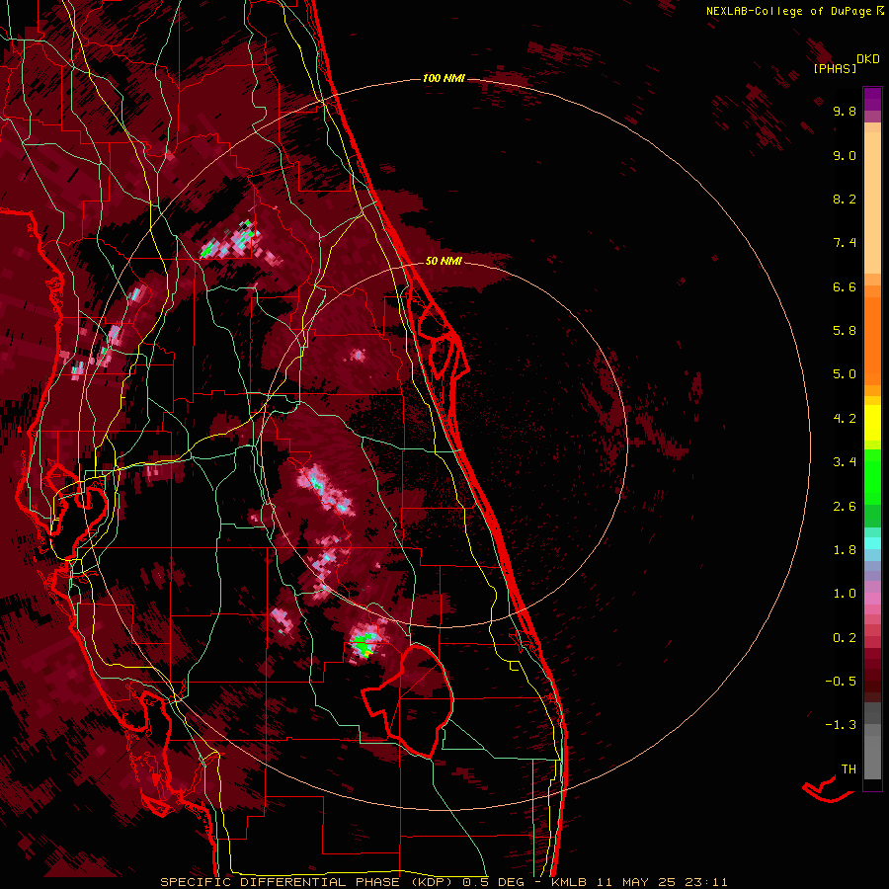Pick the bright green band in color bar
Viewport: 889px width, 889px height.
[872, 476]
